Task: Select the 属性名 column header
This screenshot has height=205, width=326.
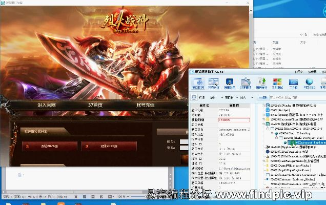Action: 205,106
